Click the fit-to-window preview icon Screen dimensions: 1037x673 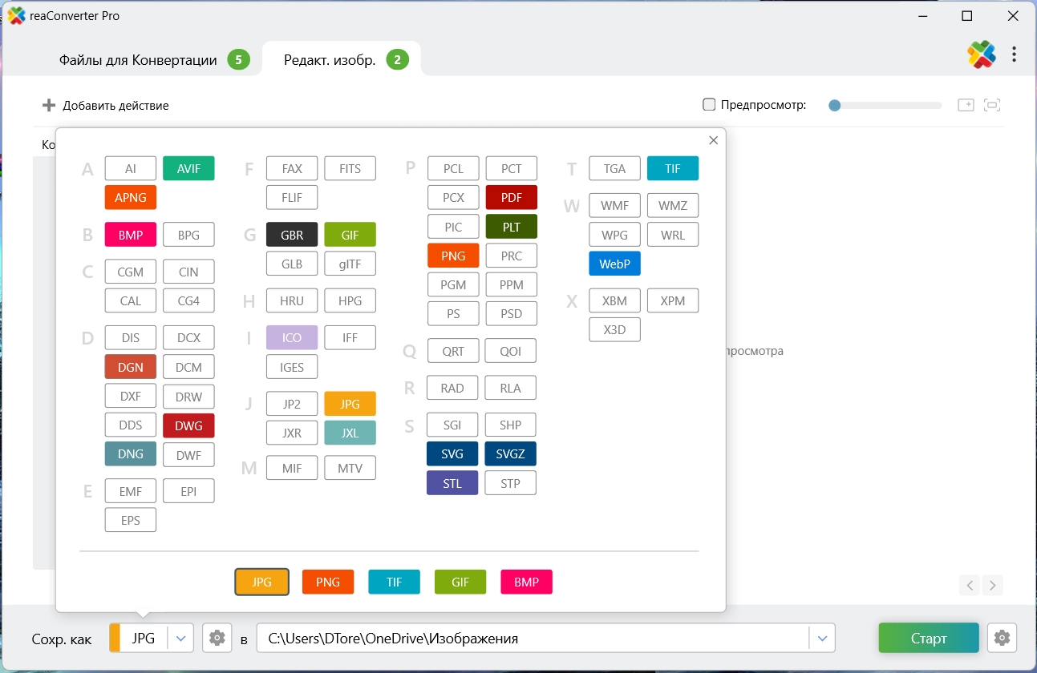[993, 105]
